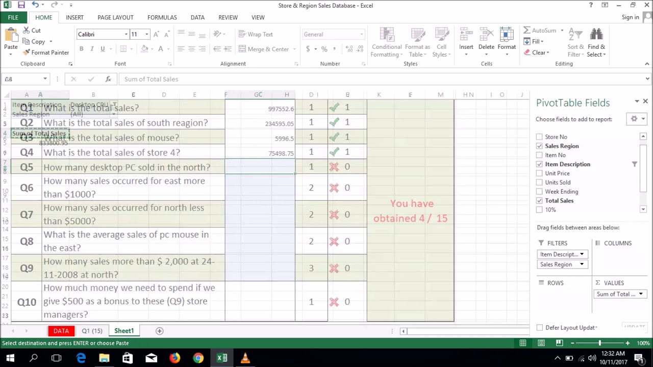Image resolution: width=653 pixels, height=367 pixels.
Task: Switch to FORMULAS ribbon tab
Action: 162,17
